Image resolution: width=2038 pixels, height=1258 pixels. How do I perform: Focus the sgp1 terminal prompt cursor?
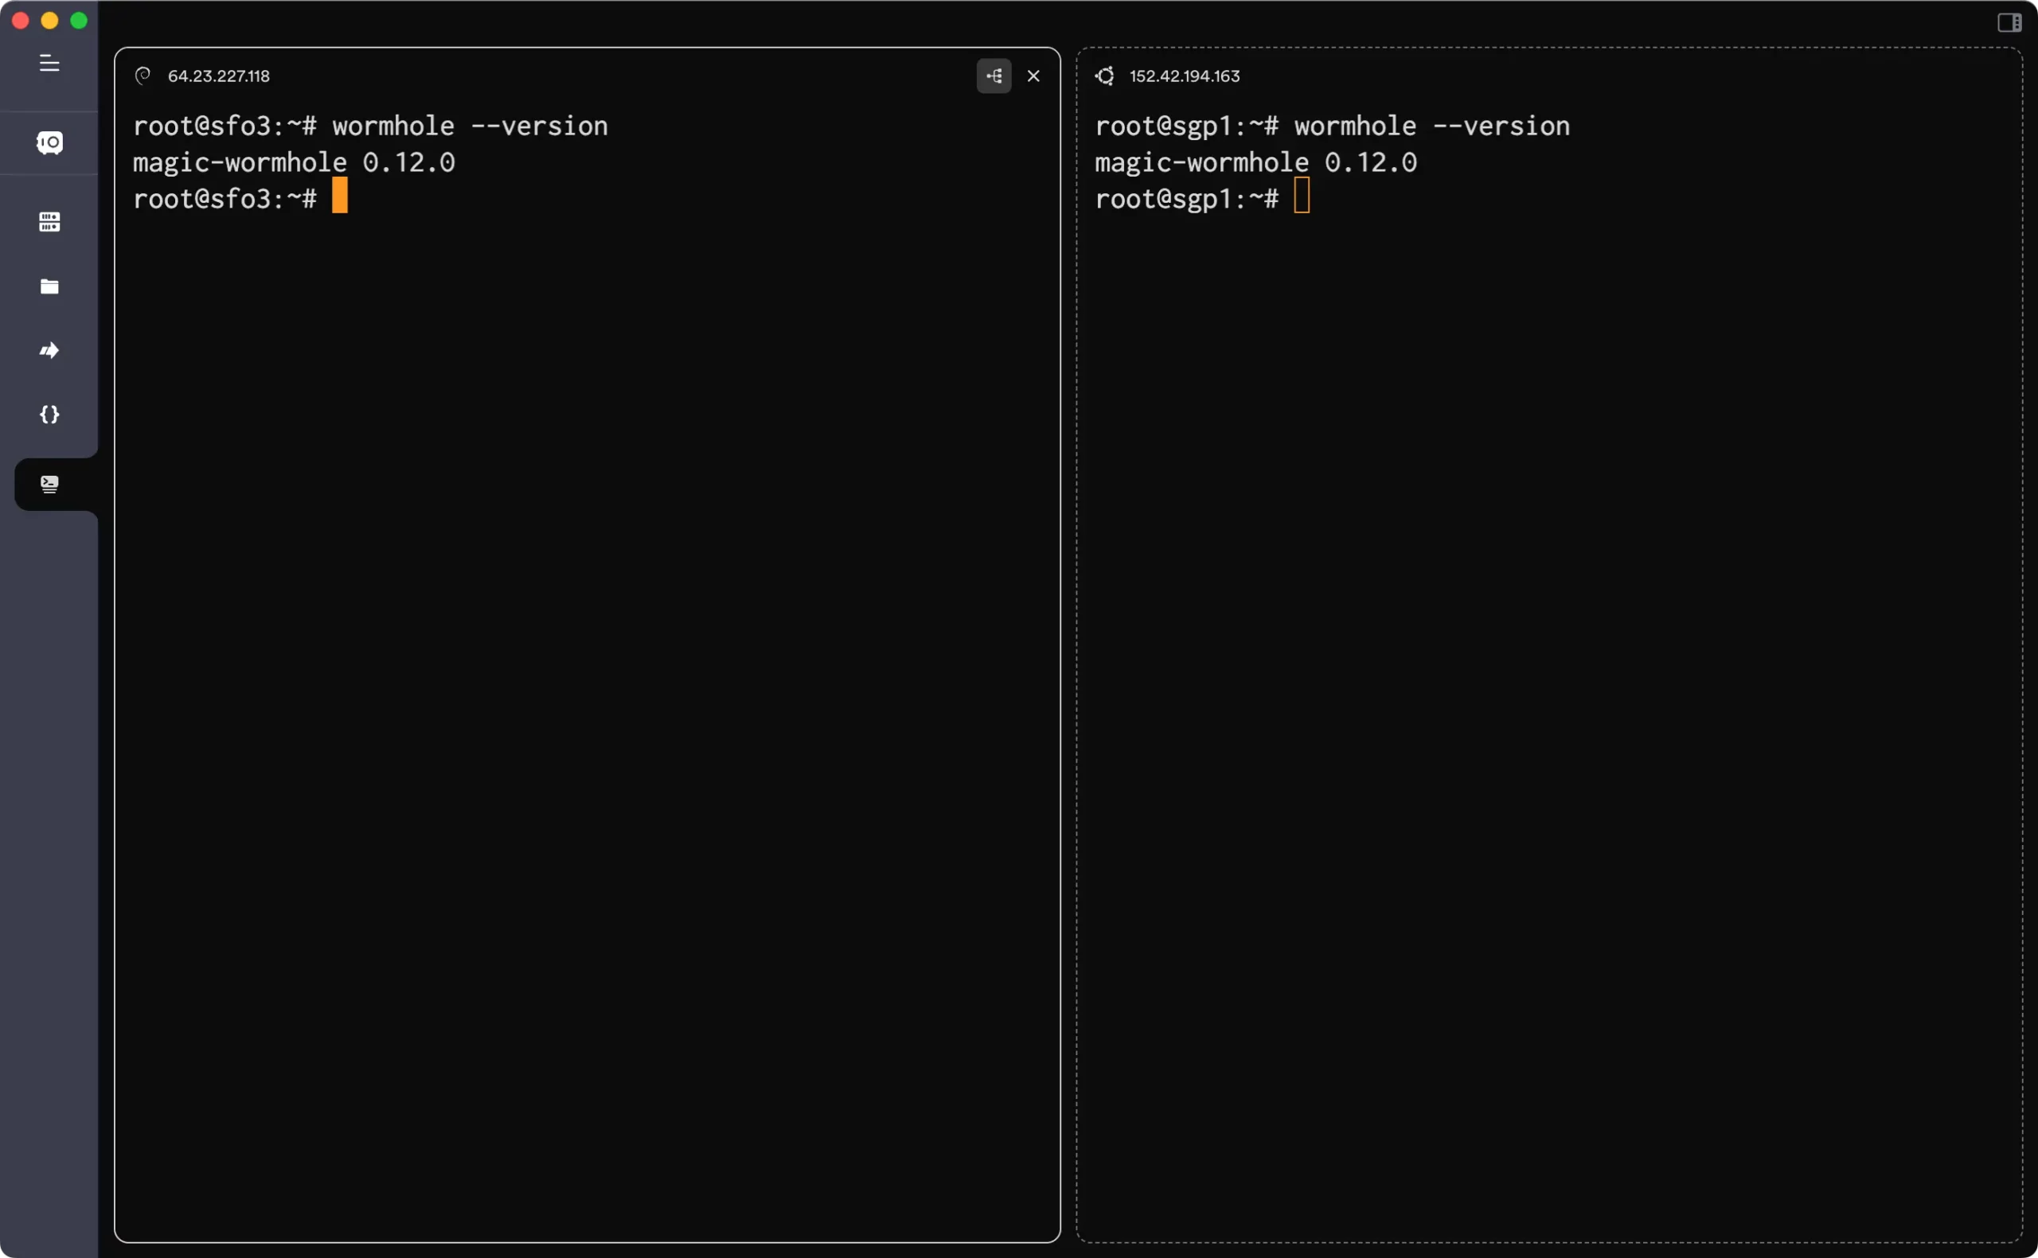point(1302,196)
